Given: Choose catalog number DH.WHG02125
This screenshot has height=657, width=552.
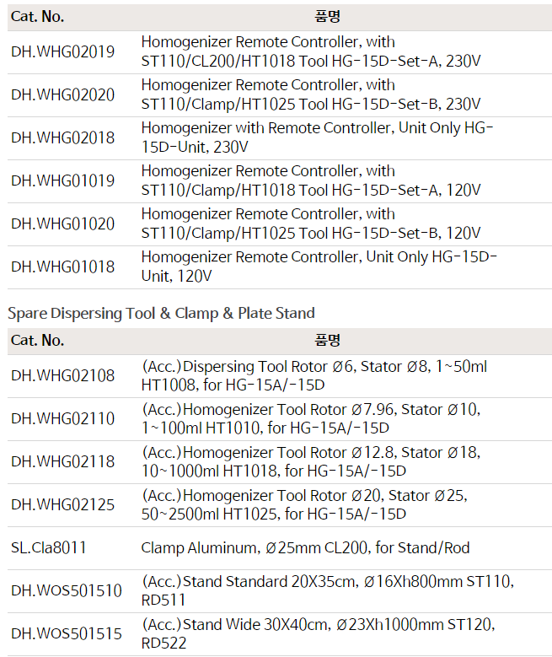Looking at the screenshot, I should click(63, 505).
